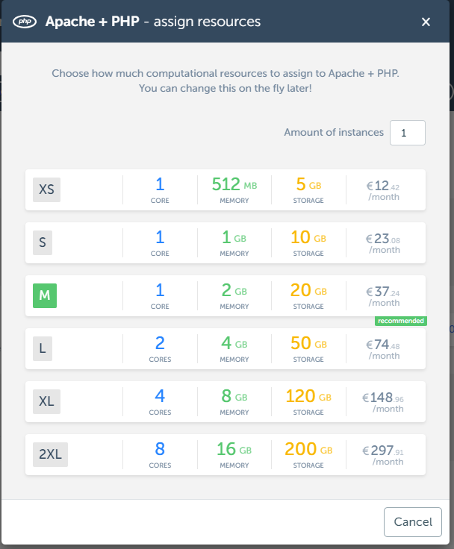
Task: Choose the plan with 50 GB storage
Action: [308, 348]
